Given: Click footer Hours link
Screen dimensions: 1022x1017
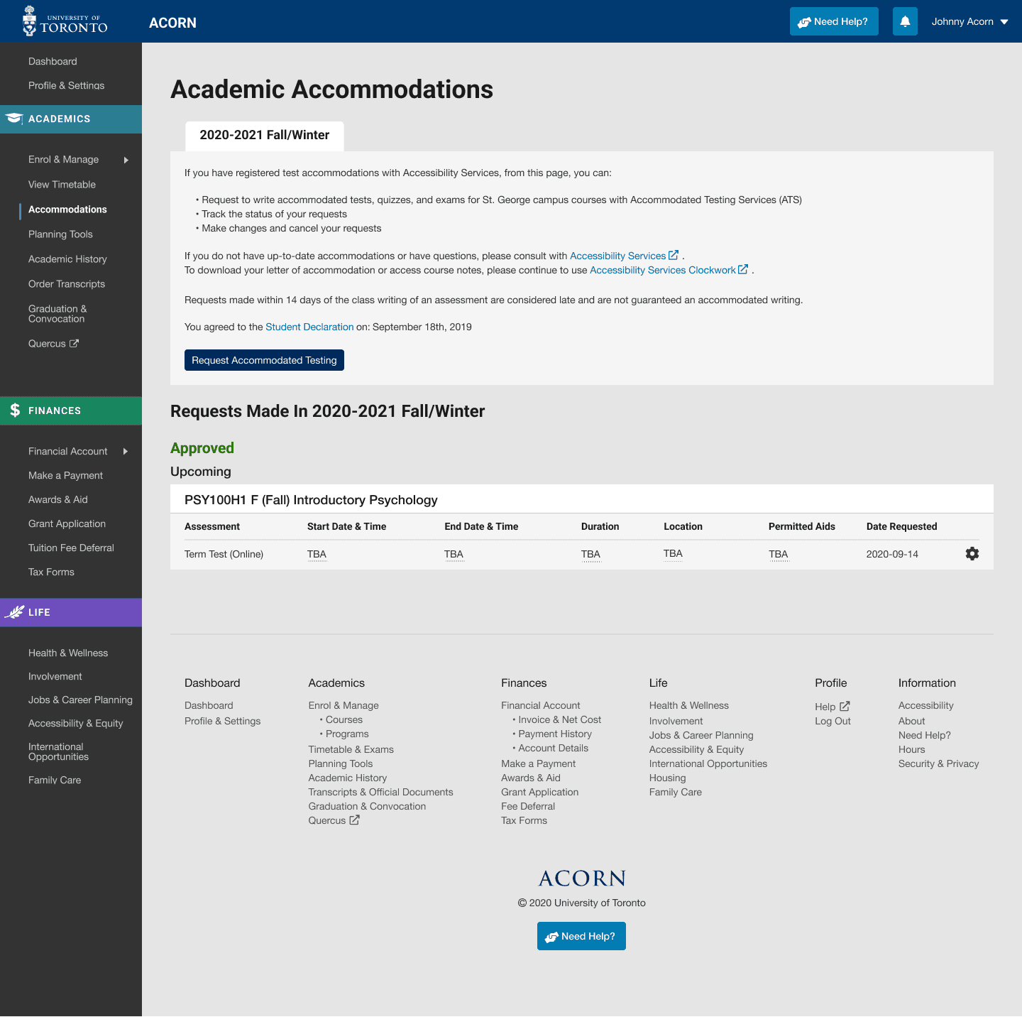Looking at the screenshot, I should coord(911,750).
